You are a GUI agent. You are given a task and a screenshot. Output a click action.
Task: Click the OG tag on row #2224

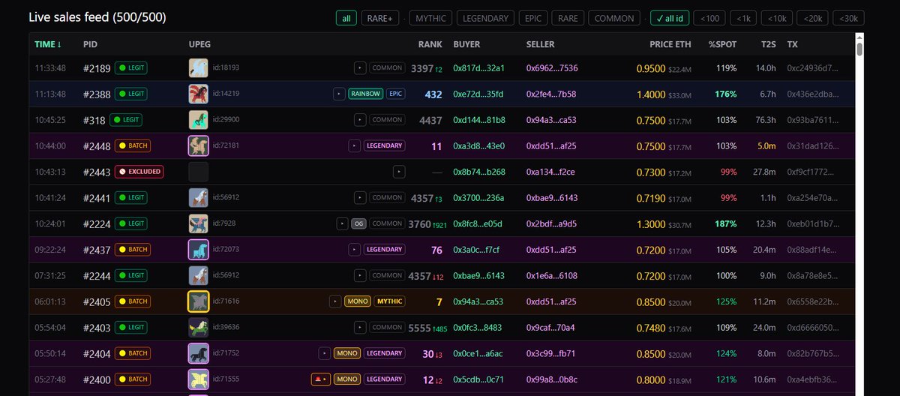click(x=358, y=223)
